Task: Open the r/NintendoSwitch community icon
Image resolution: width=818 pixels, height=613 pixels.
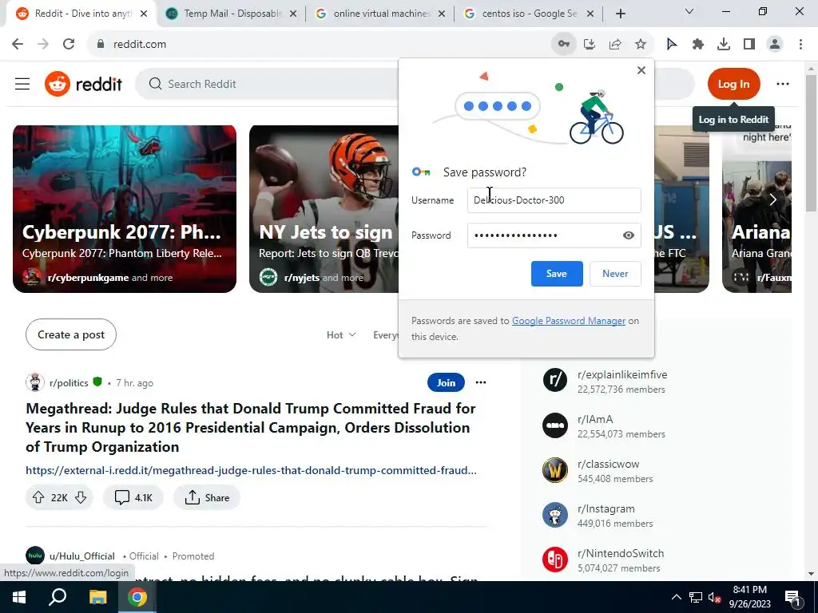Action: (x=555, y=560)
